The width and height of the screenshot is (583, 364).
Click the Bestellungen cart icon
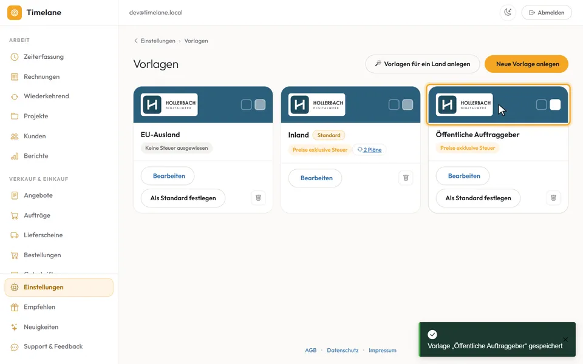tap(15, 255)
